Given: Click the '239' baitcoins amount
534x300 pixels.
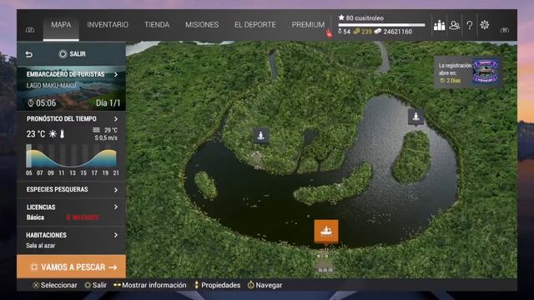Looking at the screenshot, I should (x=367, y=32).
